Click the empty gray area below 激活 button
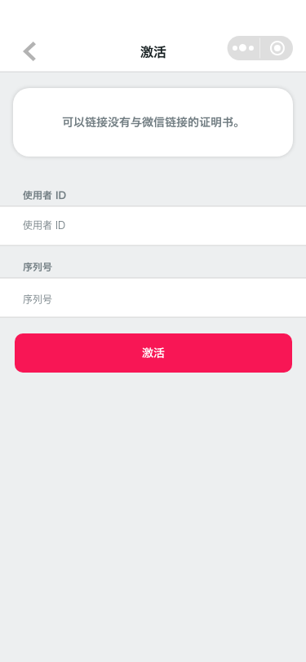Screen dimensions: 306x662 [x=153, y=515]
